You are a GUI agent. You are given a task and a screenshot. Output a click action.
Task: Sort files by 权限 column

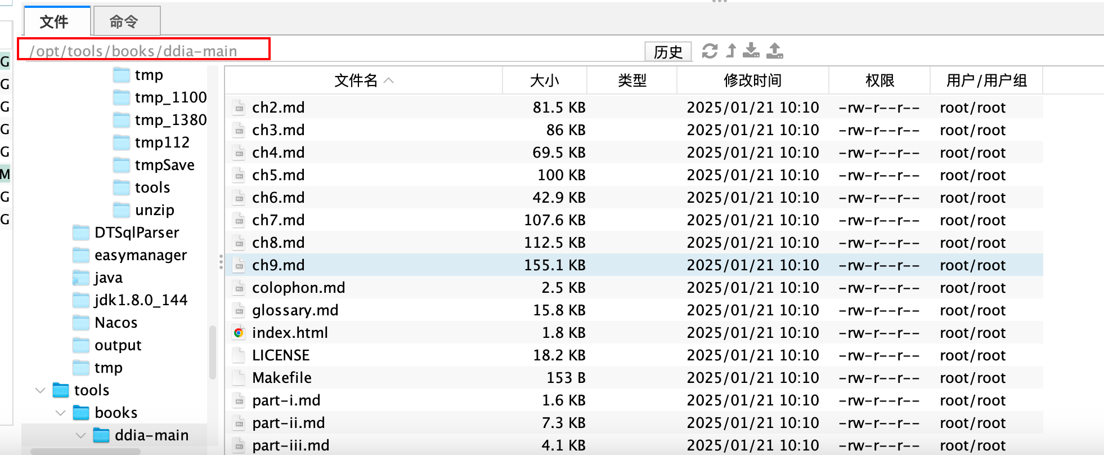(x=879, y=81)
